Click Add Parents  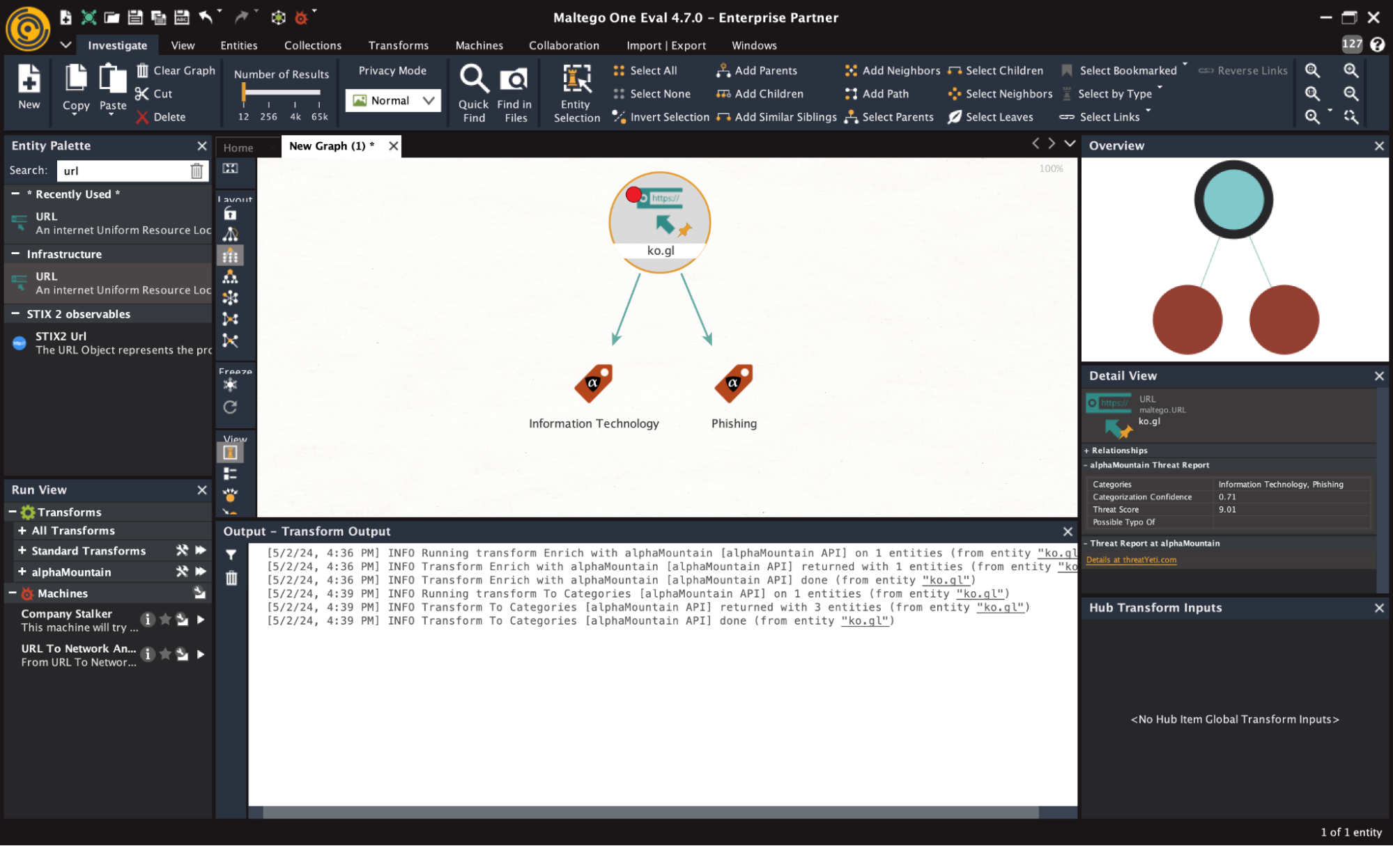pyautogui.click(x=757, y=70)
